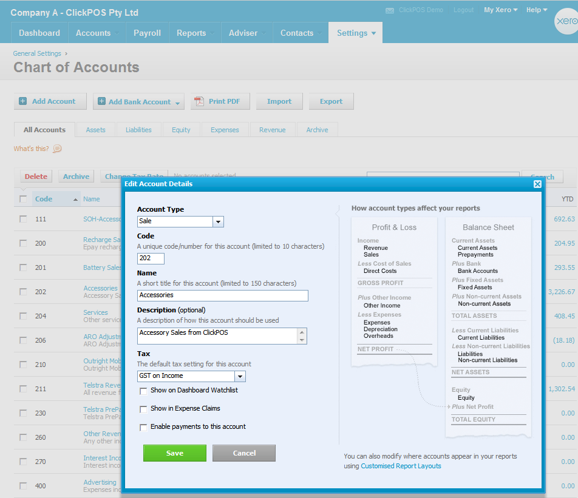The width and height of the screenshot is (578, 498).
Task: Click the green Save button
Action: click(175, 453)
